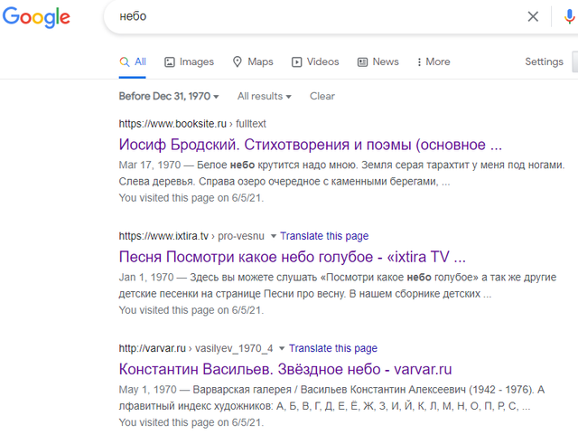Click the ixtira.tv URL breadcrumb

tap(191, 236)
